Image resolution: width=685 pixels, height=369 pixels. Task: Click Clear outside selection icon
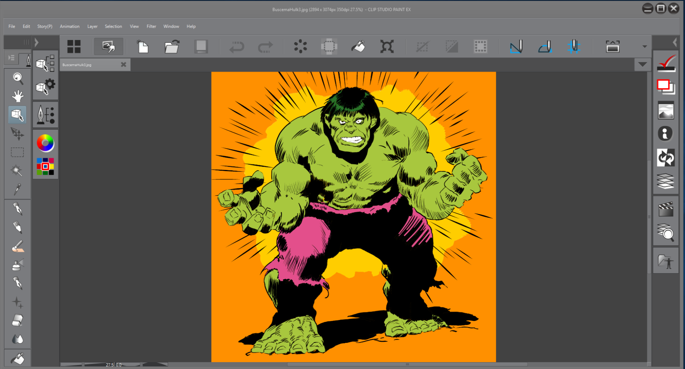tap(329, 46)
